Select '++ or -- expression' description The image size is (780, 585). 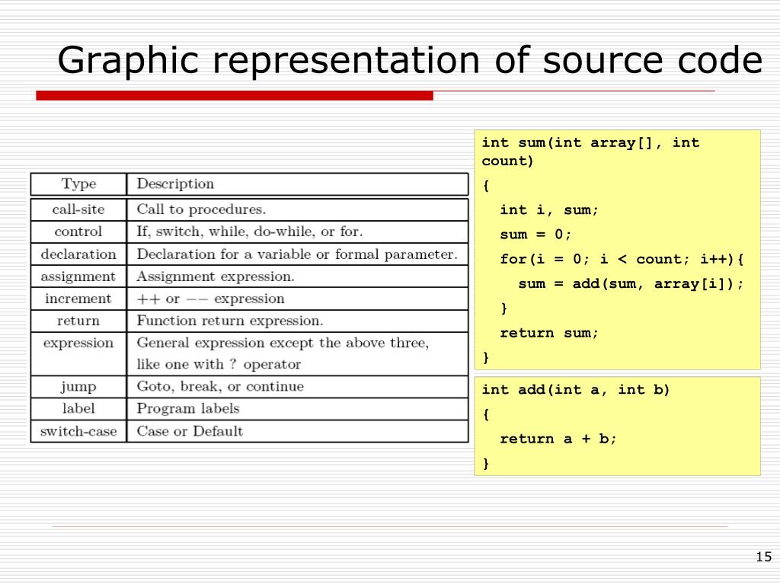coord(210,299)
